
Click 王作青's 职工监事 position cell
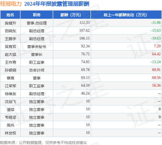point(37,62)
